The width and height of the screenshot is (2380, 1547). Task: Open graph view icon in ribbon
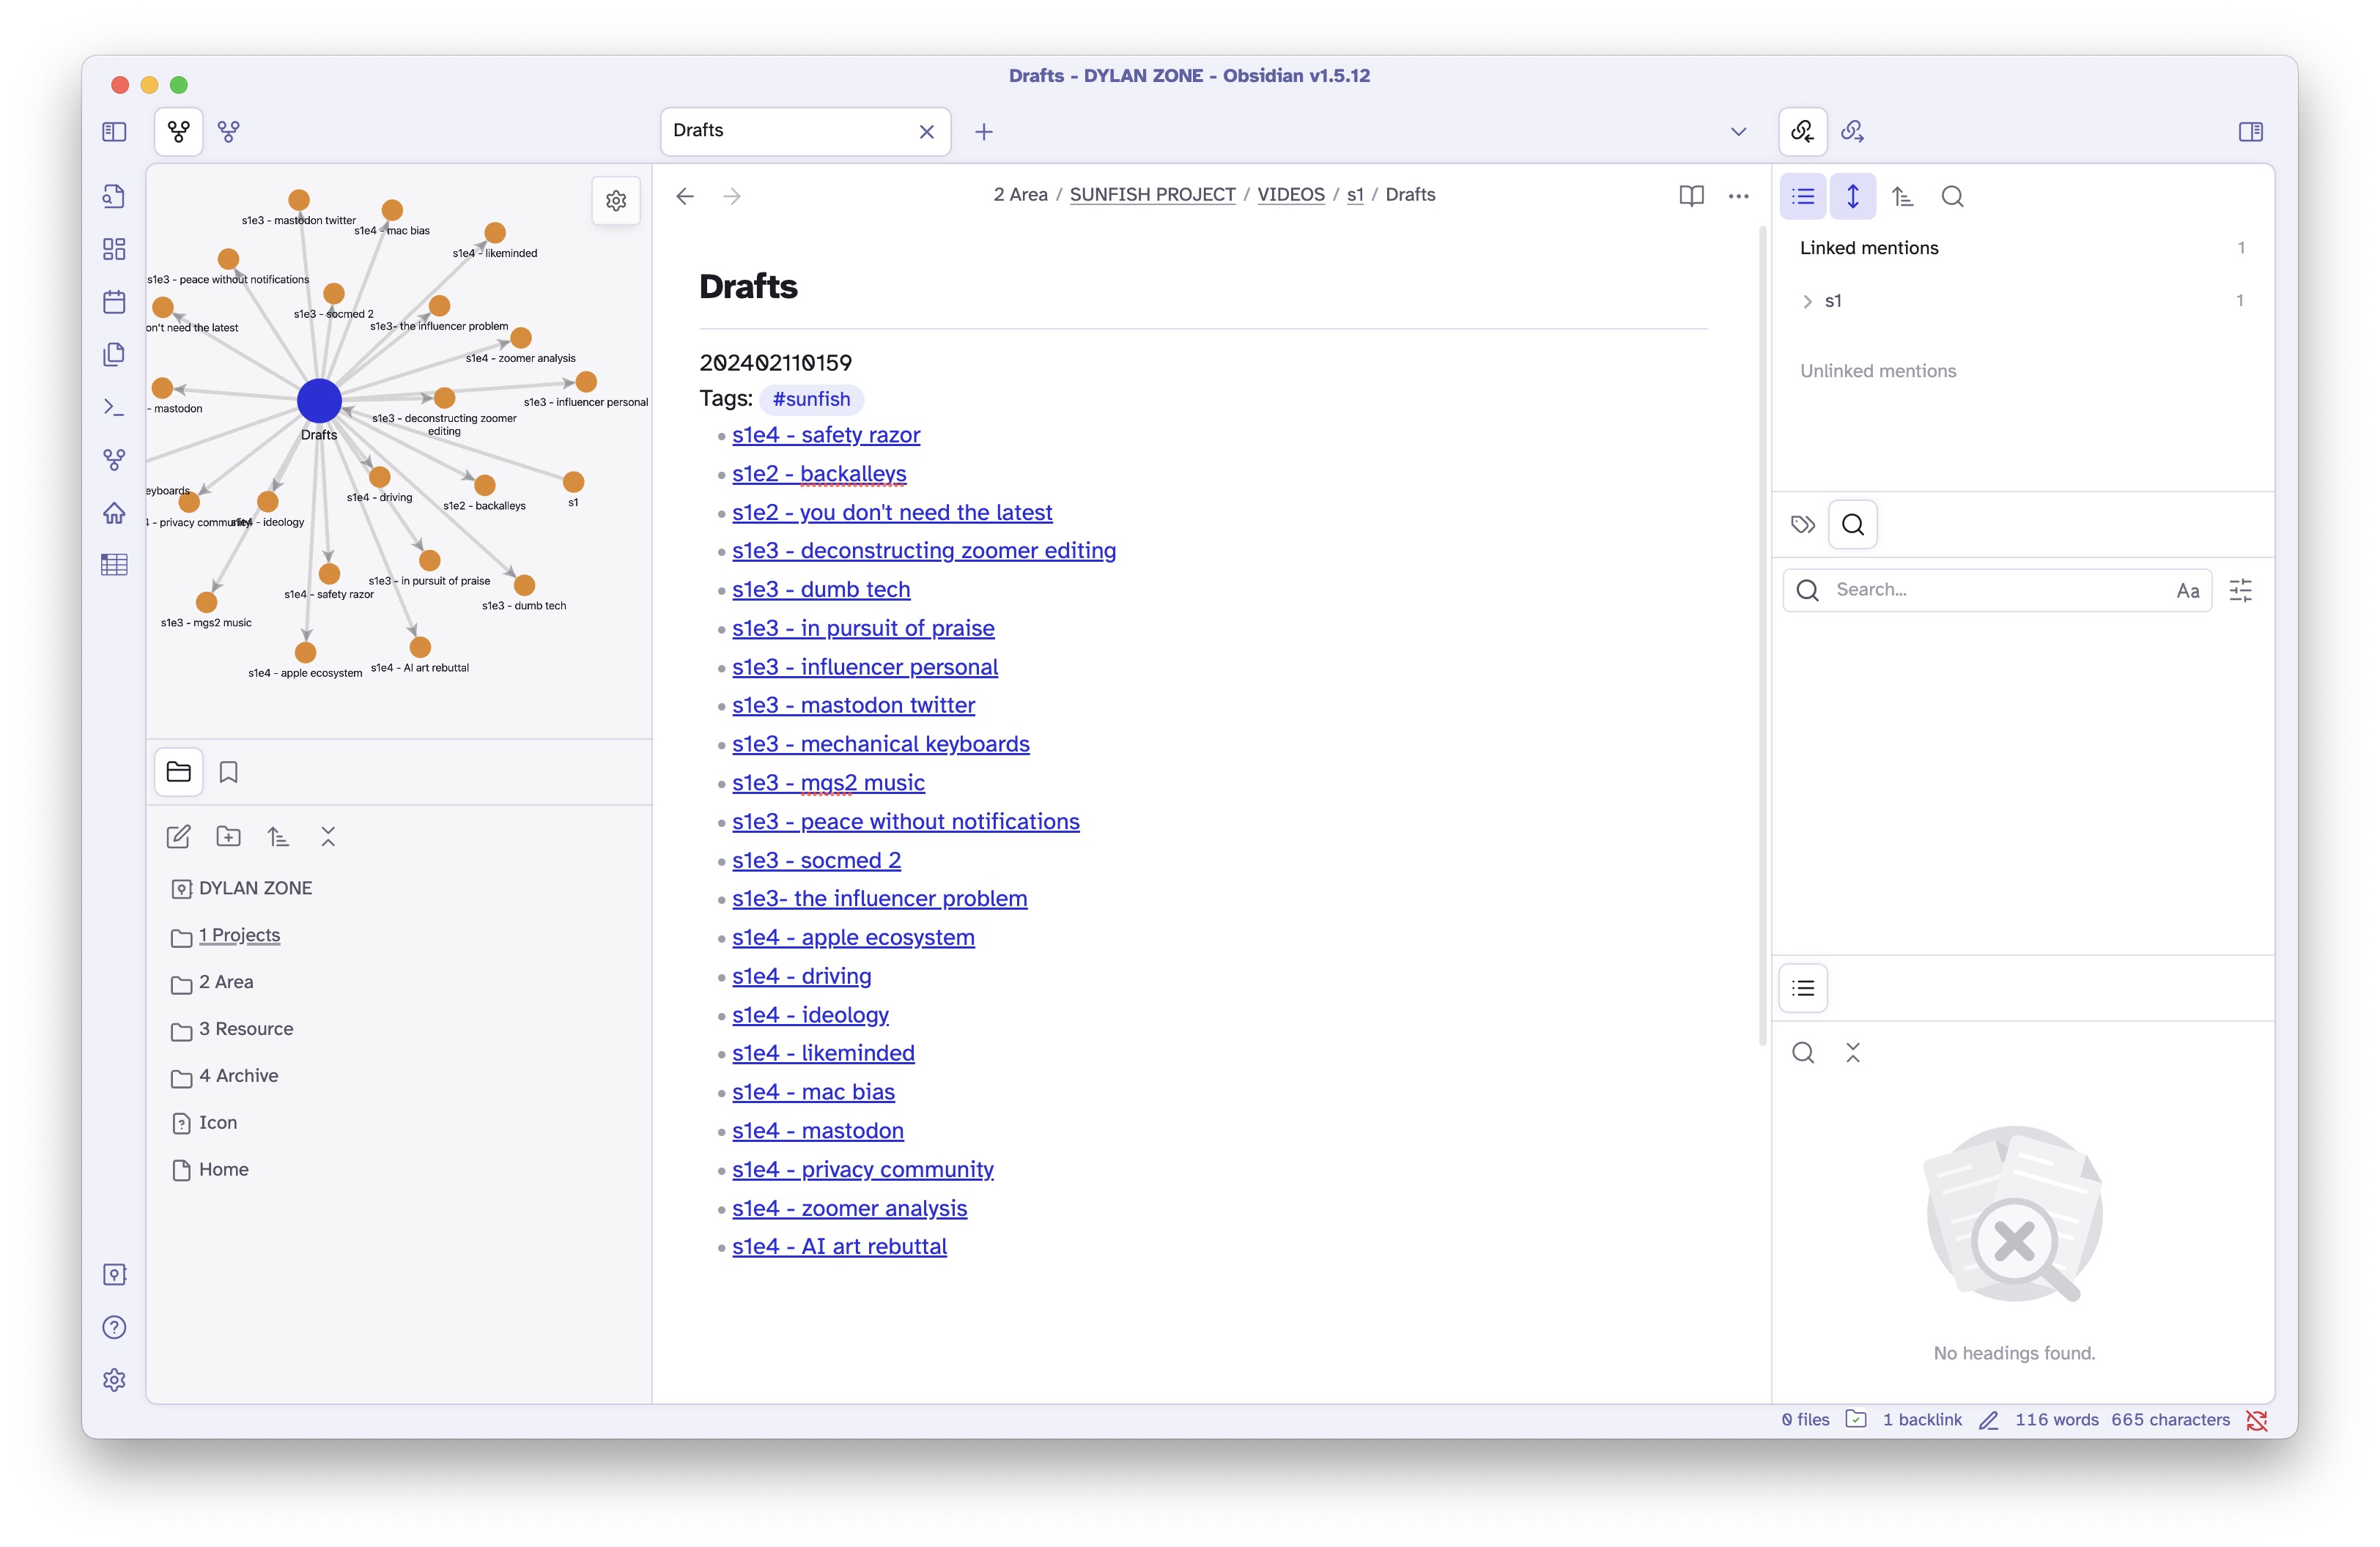[114, 460]
